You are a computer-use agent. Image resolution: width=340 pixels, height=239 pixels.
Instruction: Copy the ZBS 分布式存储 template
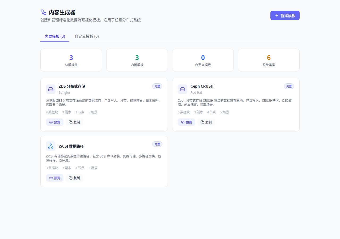74,122
